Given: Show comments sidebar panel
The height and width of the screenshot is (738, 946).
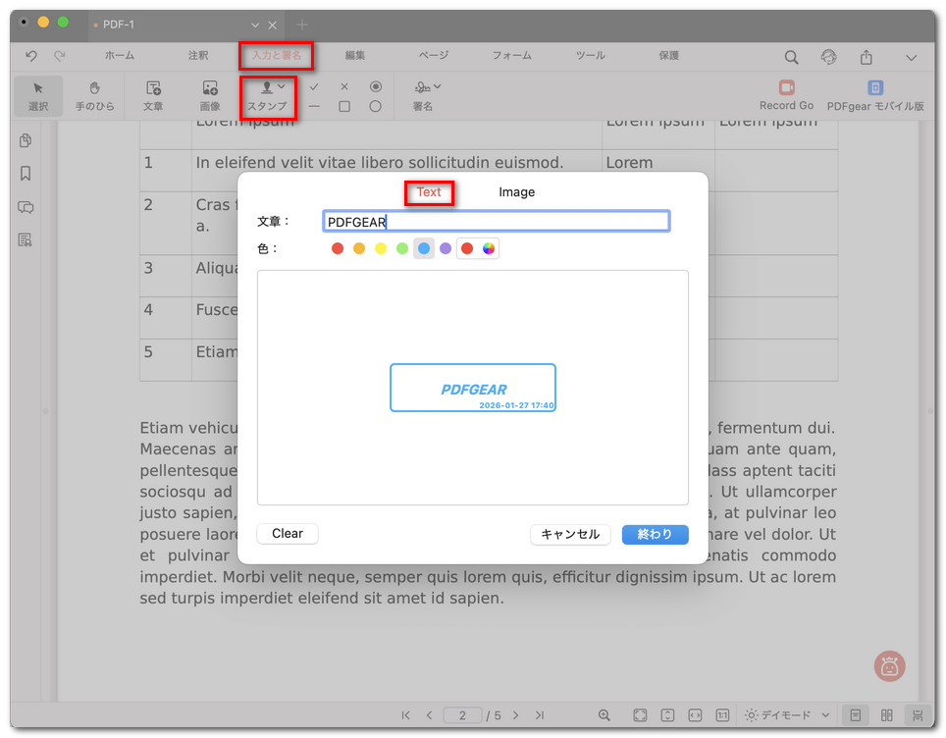Looking at the screenshot, I should [x=26, y=207].
